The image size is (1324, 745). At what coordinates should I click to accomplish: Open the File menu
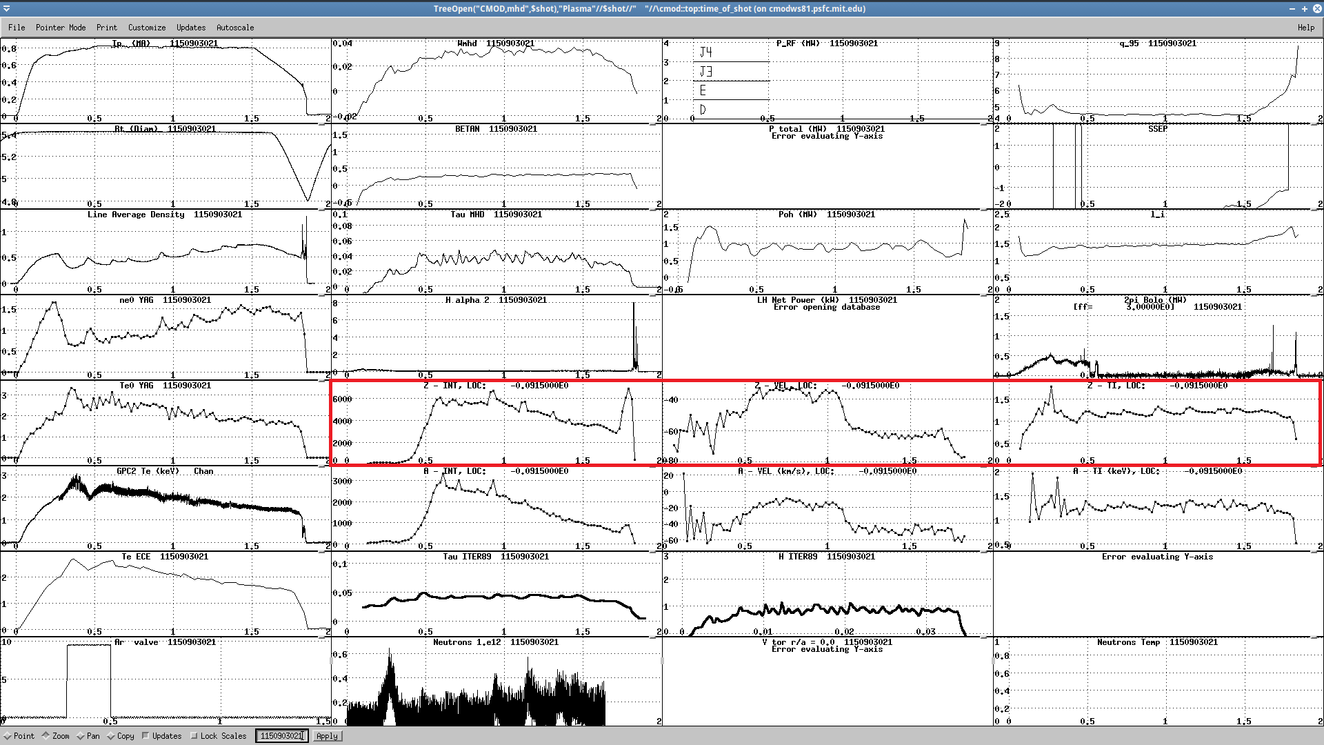(17, 28)
